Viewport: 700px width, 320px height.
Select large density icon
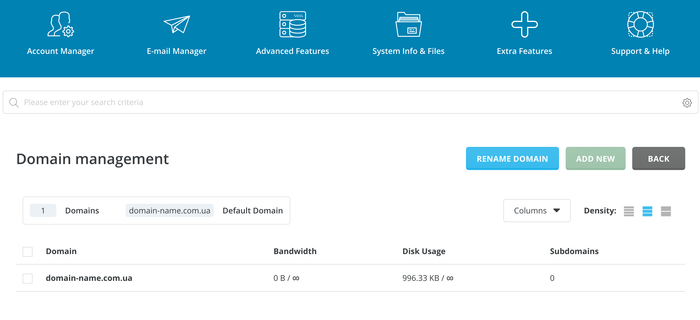tap(666, 211)
